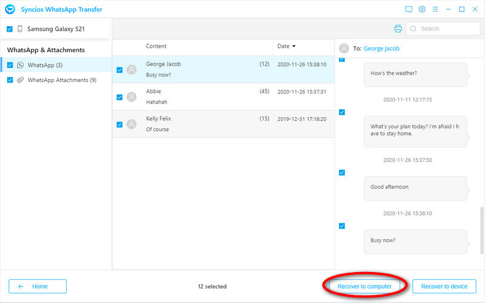The width and height of the screenshot is (485, 303).
Task: Click the George Jacob link in chat header
Action: (381, 49)
